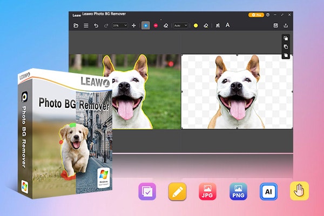Click the Windows logo badge on the box front
324x216 pixels.
click(104, 178)
